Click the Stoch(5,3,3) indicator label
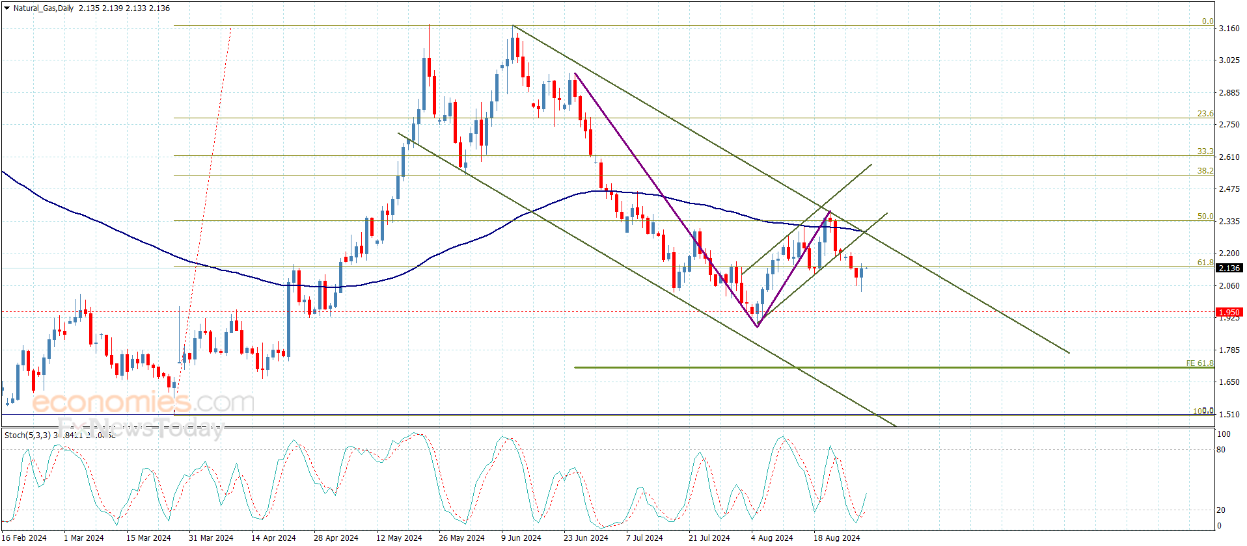 pyautogui.click(x=27, y=435)
